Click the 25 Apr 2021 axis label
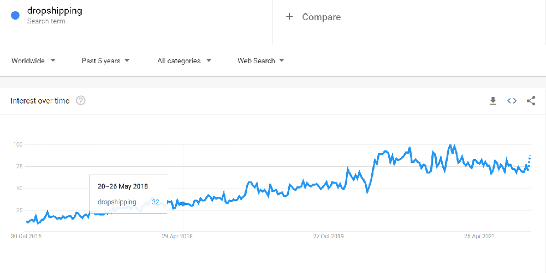Screen dimensions: 546x273 point(479,236)
